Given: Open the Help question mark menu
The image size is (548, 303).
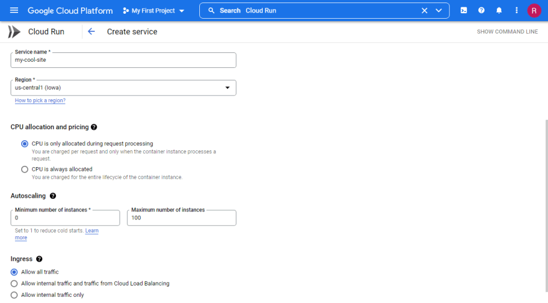Looking at the screenshot, I should point(481,11).
